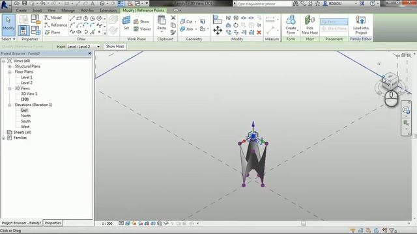Click the ViewCube in the 3D view
The image size is (417, 234).
click(x=390, y=81)
